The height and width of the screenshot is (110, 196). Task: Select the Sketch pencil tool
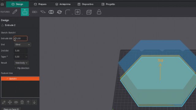(15, 12)
